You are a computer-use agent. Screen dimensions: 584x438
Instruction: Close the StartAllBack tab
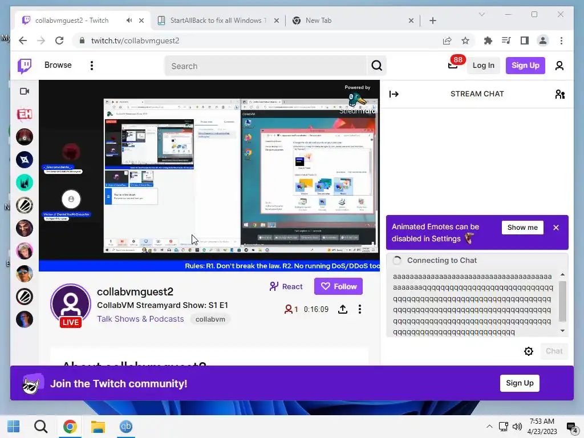point(277,21)
